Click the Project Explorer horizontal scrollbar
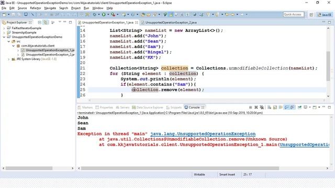Screen dimensions: 335x188 [x=29, y=168]
